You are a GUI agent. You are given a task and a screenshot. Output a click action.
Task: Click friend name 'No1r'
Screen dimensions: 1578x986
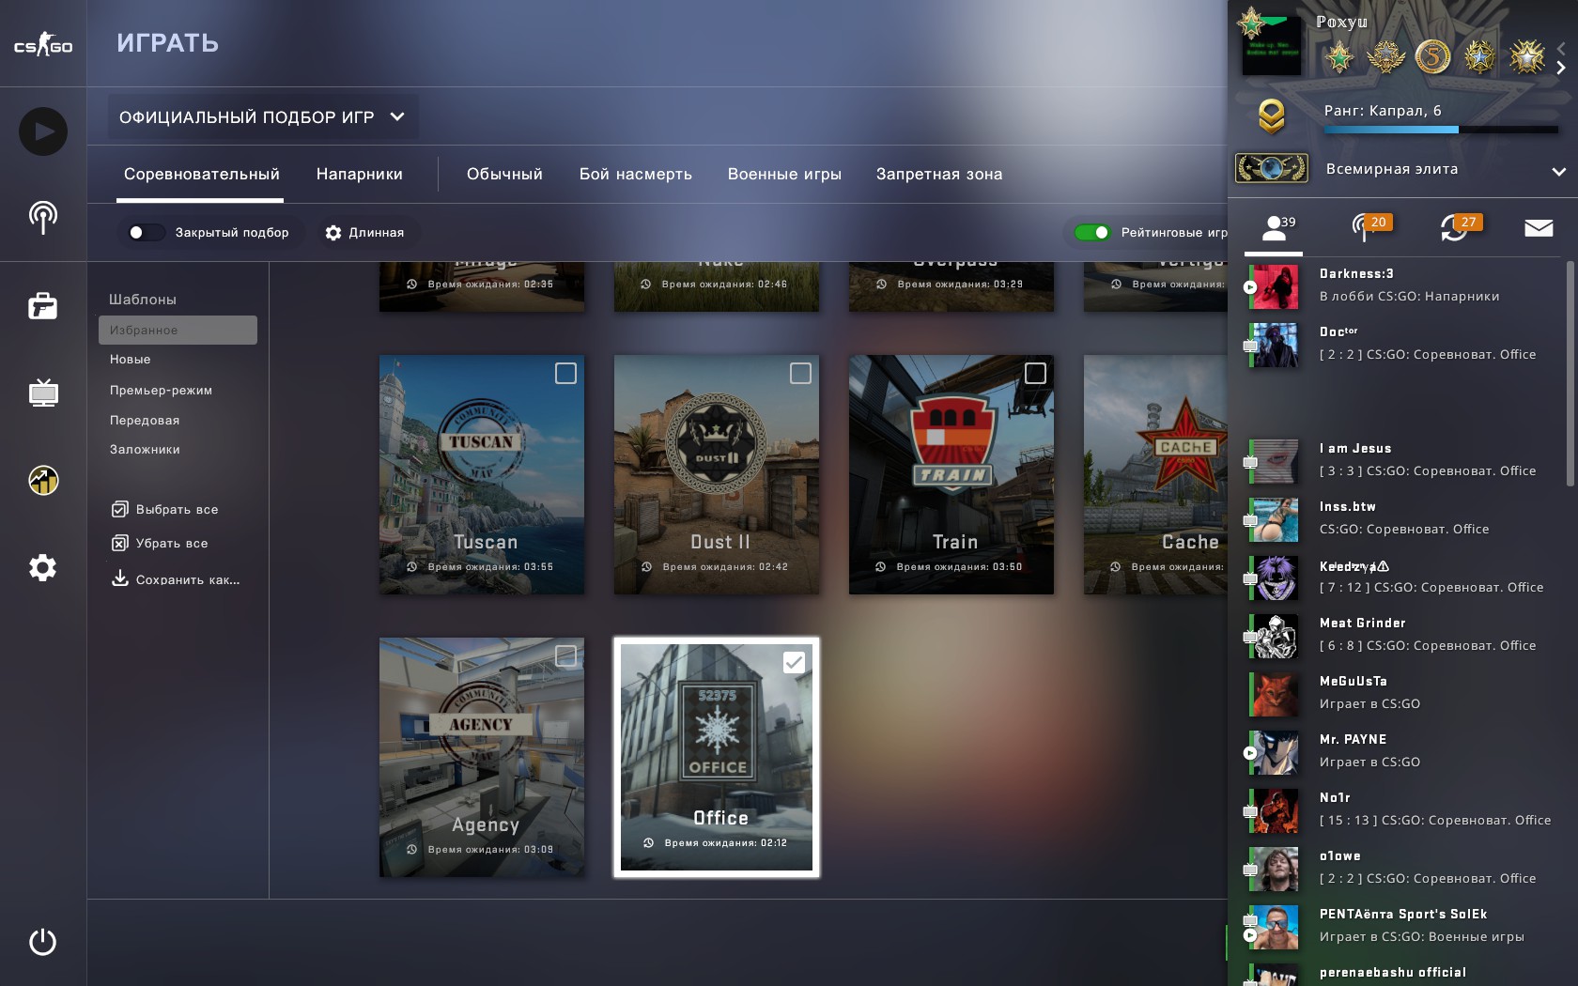click(1335, 798)
